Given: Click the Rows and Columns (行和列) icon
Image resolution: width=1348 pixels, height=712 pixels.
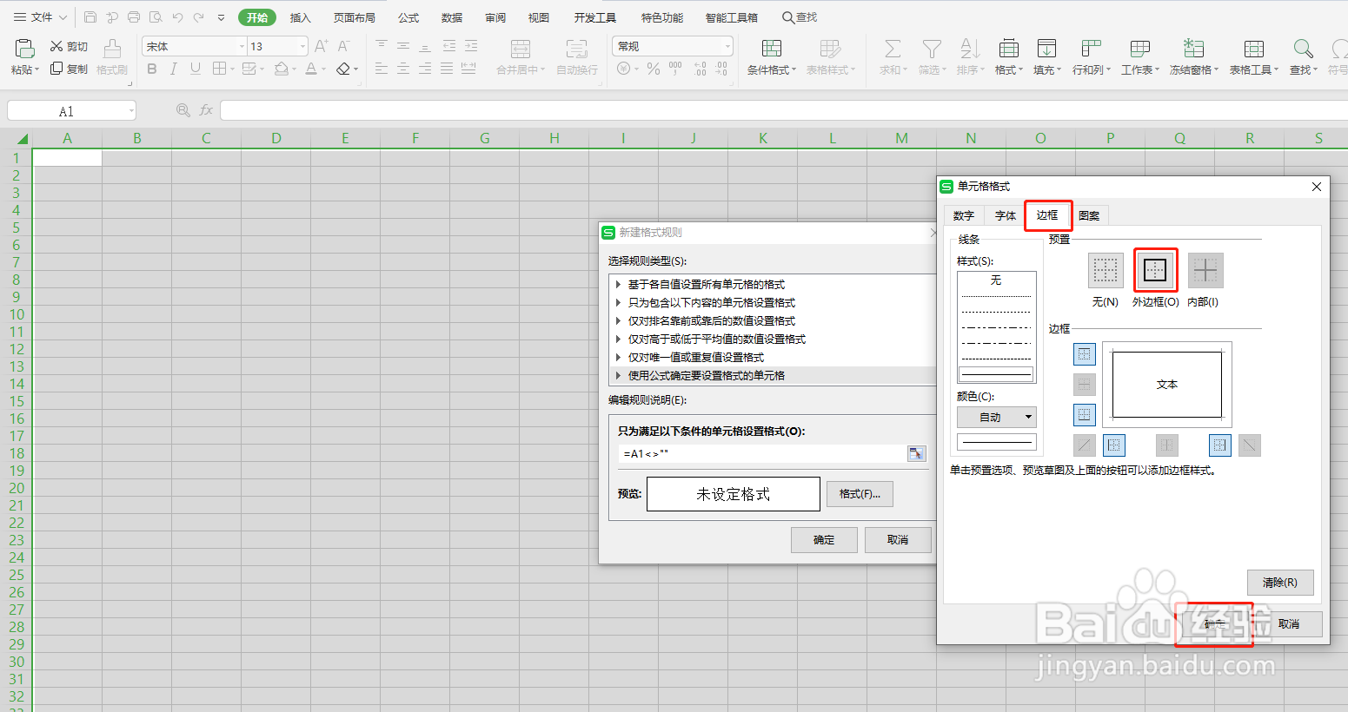Looking at the screenshot, I should [1091, 49].
